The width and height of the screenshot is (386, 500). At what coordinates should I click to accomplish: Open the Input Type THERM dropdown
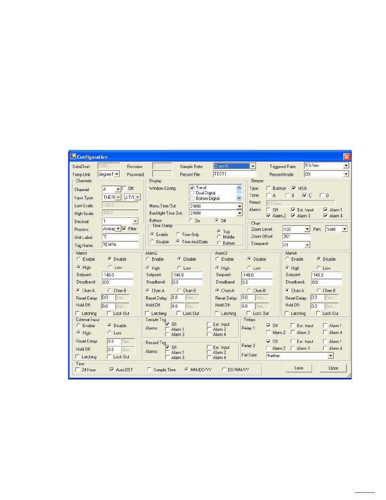tap(118, 197)
